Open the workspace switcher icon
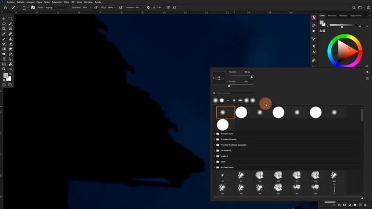The height and width of the screenshot is (209, 372). (360, 8)
